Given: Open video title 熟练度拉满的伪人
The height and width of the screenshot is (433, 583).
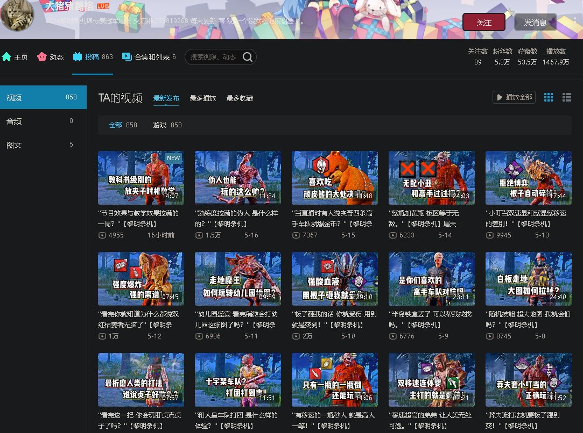Looking at the screenshot, I should point(236,219).
